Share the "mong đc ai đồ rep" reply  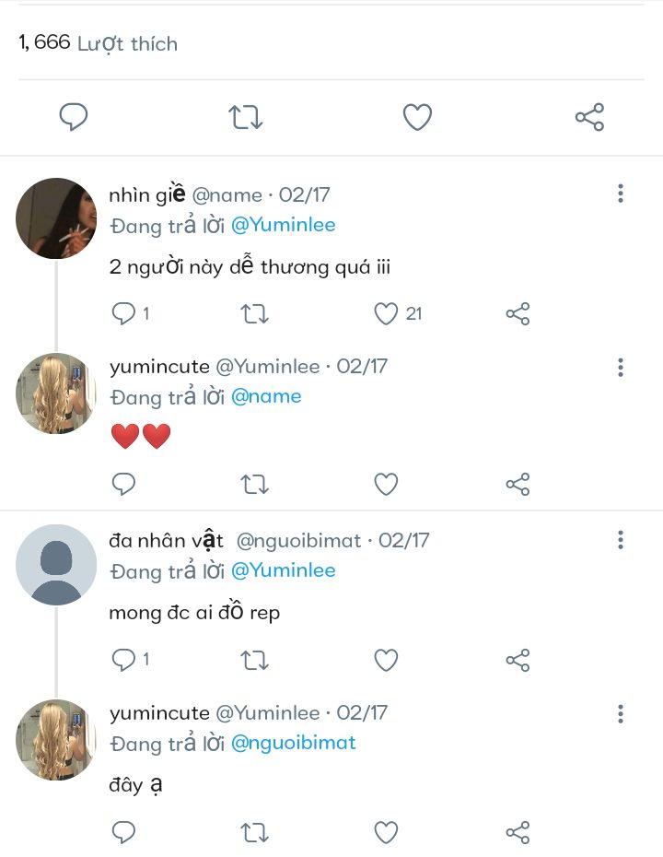coord(518,660)
